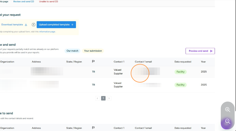Open the Unable to send (0) tab
The image size is (236, 131).
48,1
